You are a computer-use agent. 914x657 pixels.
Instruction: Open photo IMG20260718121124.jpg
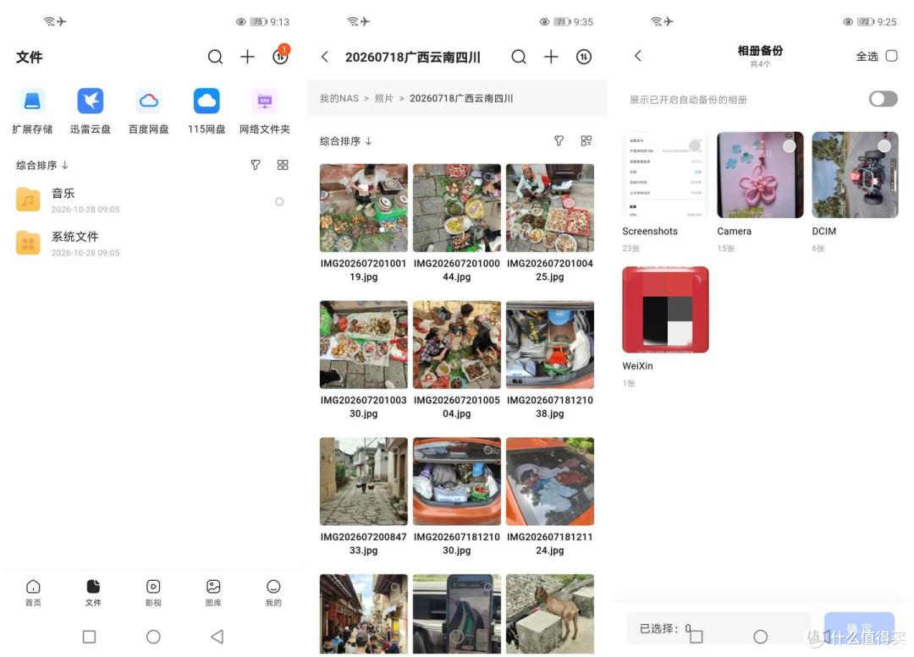[x=550, y=481]
